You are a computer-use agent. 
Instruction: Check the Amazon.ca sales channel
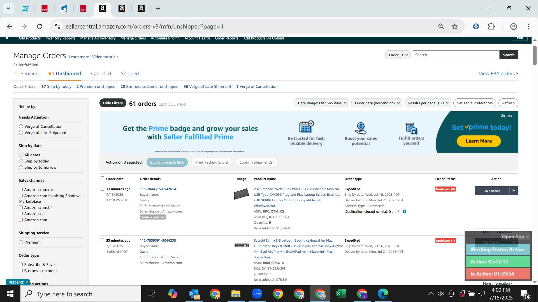(x=21, y=214)
